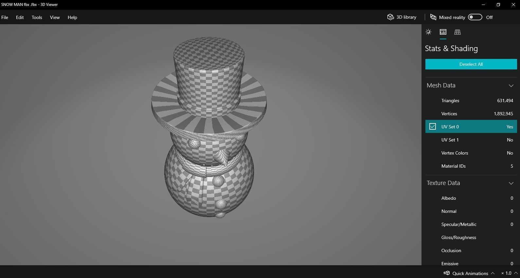Open the 3D library
This screenshot has width=520, height=278.
402,17
